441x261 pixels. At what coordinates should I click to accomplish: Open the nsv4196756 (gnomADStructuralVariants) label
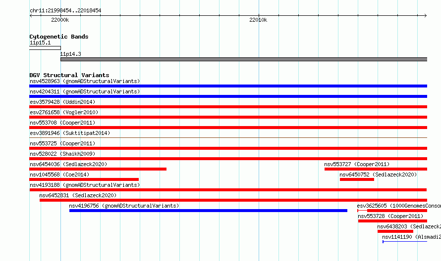(x=124, y=206)
